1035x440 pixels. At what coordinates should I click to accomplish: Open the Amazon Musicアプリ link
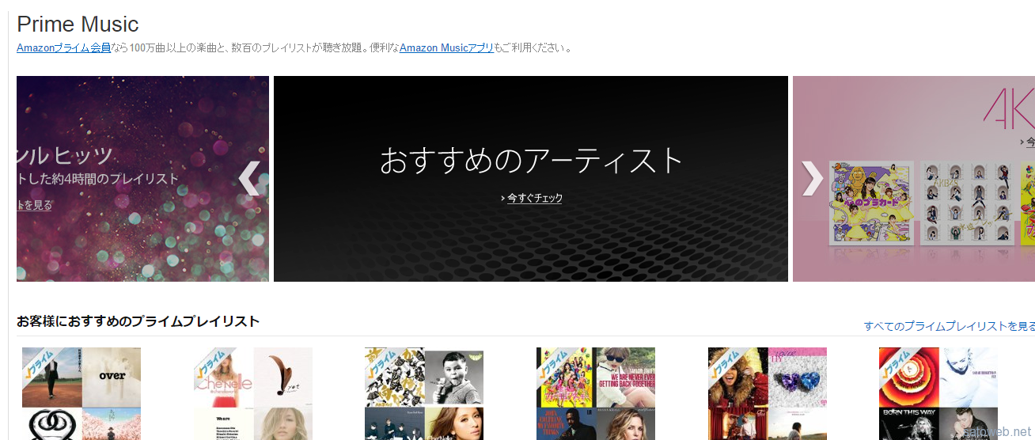[x=446, y=47]
